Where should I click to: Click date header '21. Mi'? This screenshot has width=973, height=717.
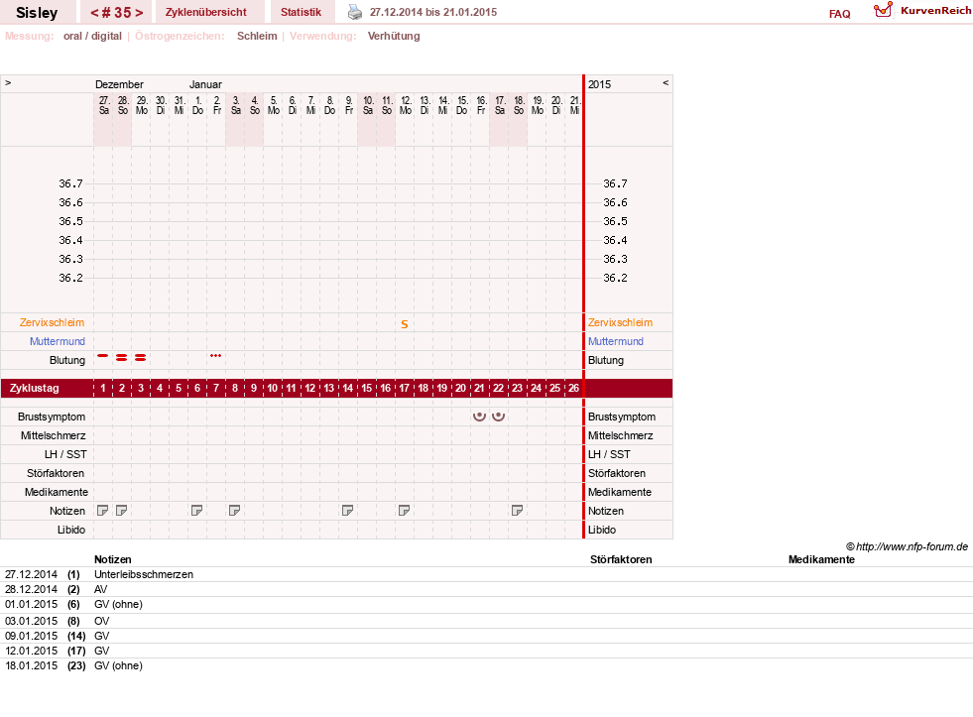(574, 105)
